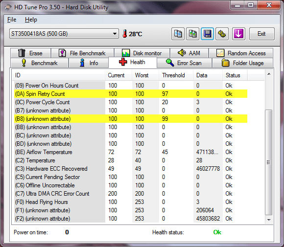Click the purple minimize-to-tray arrow icon
284x247 pixels.
(238, 34)
